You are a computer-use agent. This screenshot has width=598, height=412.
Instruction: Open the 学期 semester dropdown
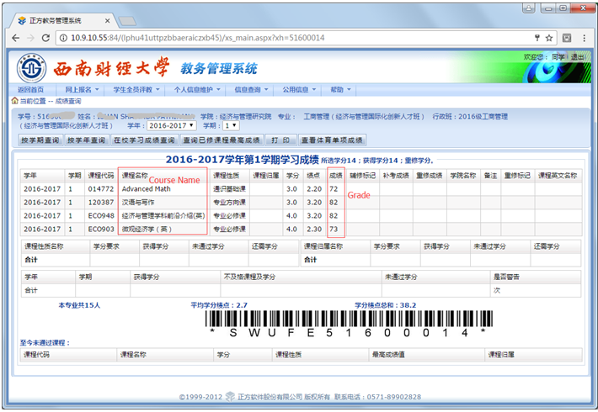[x=229, y=125]
